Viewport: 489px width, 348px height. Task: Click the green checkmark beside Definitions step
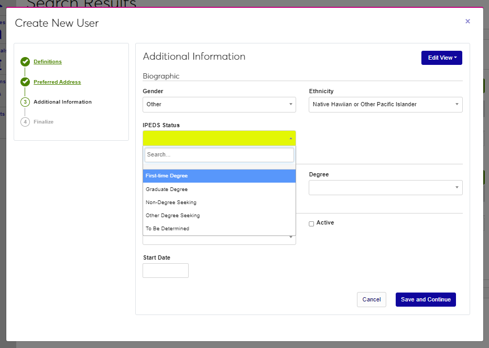coord(25,62)
